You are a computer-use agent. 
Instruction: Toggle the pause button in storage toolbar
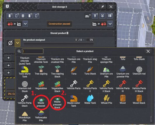110,16
